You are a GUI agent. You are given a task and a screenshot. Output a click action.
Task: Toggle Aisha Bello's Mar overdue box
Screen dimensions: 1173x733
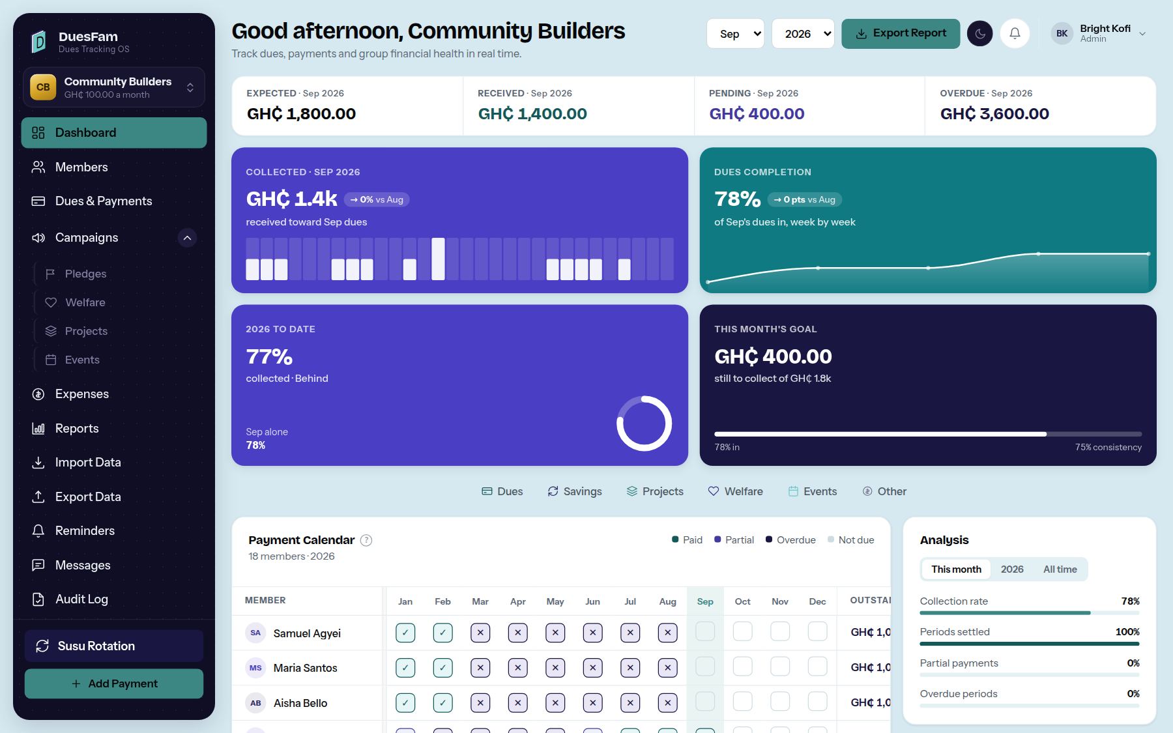pos(480,703)
